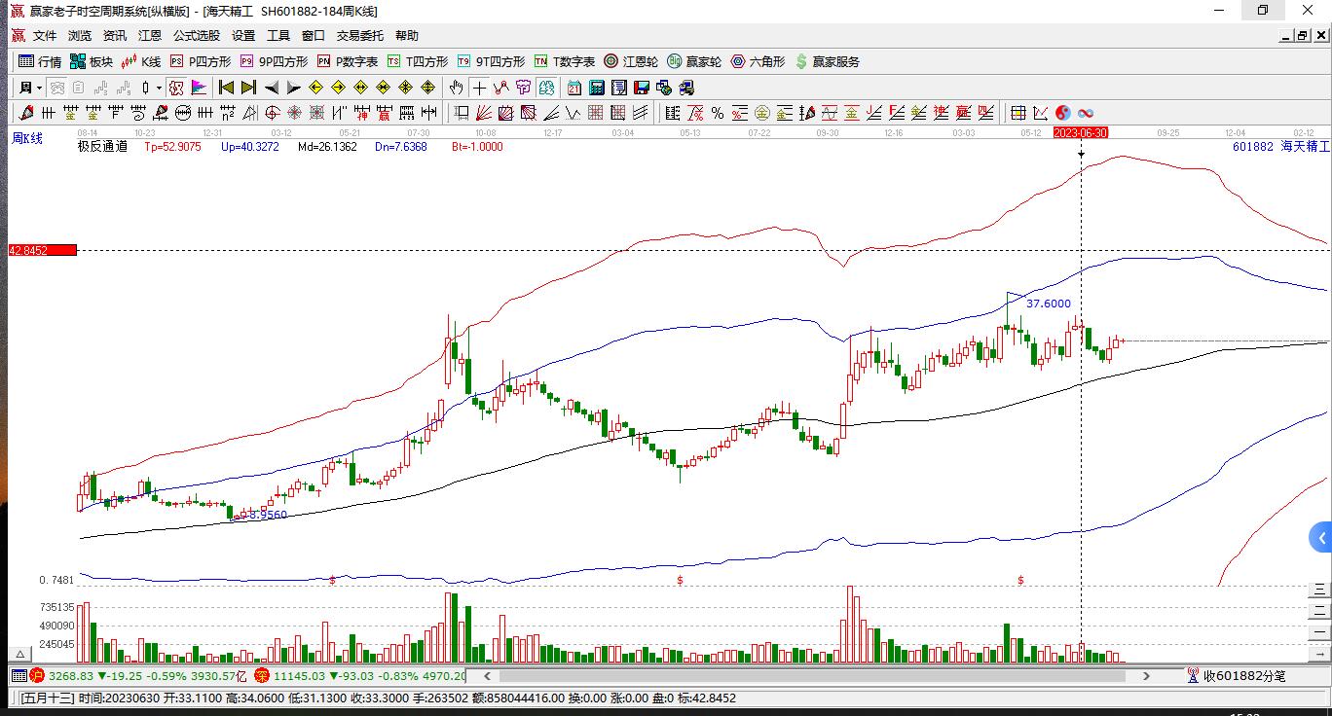Open the 浏览 menu

[80, 36]
